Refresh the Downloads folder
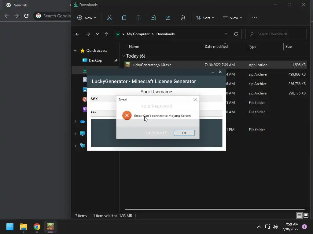The height and width of the screenshot is (234, 313). 236,34
